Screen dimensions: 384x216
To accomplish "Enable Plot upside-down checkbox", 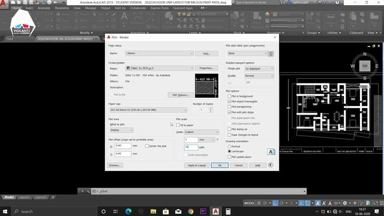I will (229, 157).
